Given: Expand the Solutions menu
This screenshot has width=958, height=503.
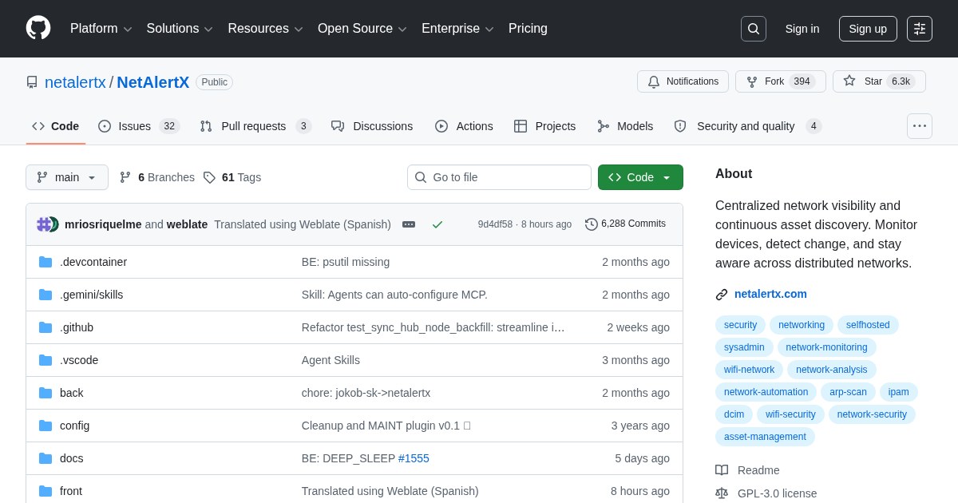Looking at the screenshot, I should (180, 29).
